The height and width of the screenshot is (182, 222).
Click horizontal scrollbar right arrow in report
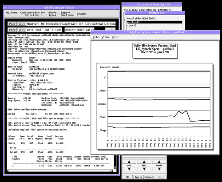tap(112, 171)
